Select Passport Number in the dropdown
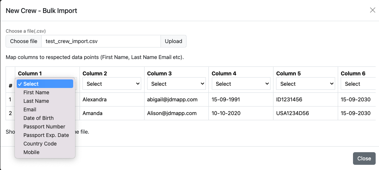 (44, 127)
